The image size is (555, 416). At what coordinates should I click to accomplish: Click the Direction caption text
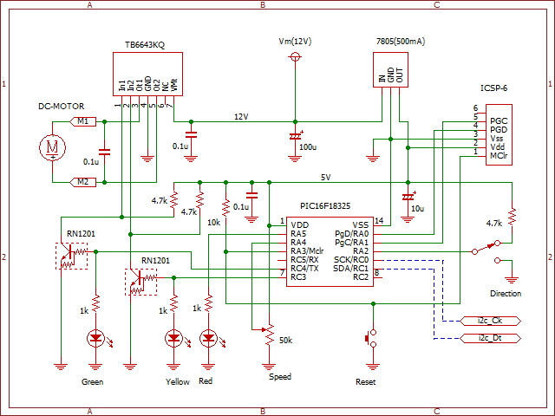click(506, 293)
